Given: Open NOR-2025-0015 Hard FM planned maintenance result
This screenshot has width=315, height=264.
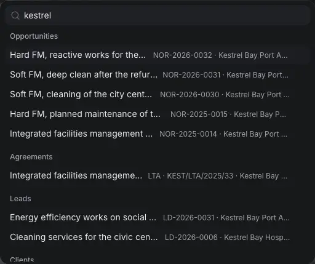Looking at the screenshot, I should (x=157, y=114).
